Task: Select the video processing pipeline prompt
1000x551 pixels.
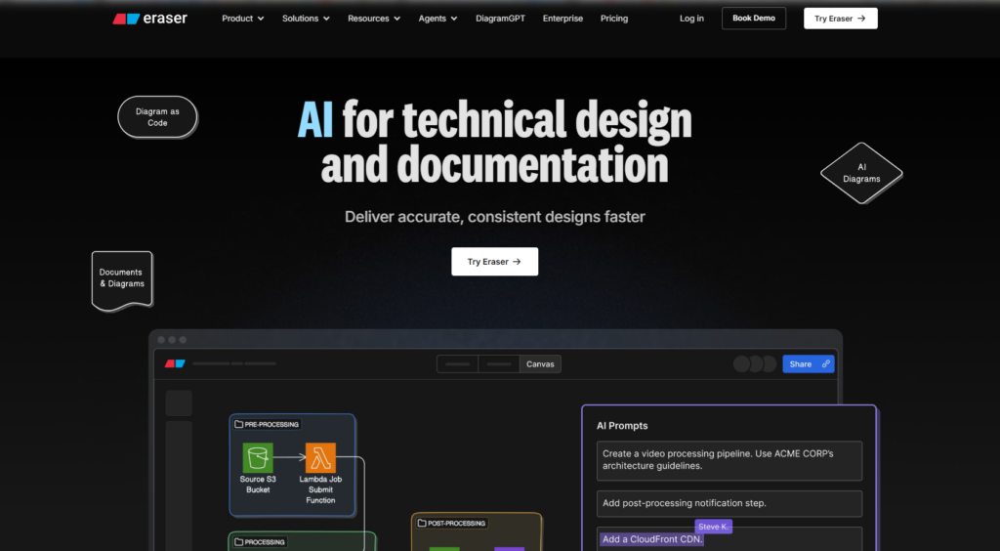Action: pyautogui.click(x=729, y=460)
